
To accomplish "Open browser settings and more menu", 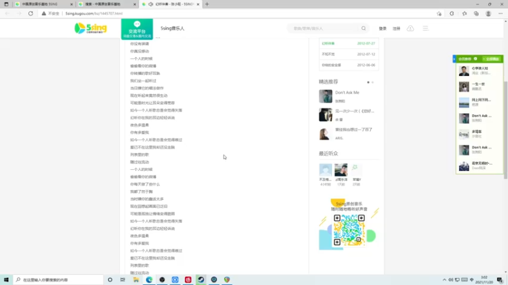I will pos(500,13).
